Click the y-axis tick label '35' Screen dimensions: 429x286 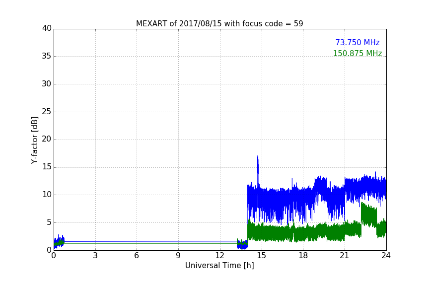tap(47, 56)
